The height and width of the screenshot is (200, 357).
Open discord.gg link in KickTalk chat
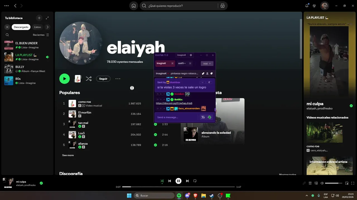(x=174, y=103)
